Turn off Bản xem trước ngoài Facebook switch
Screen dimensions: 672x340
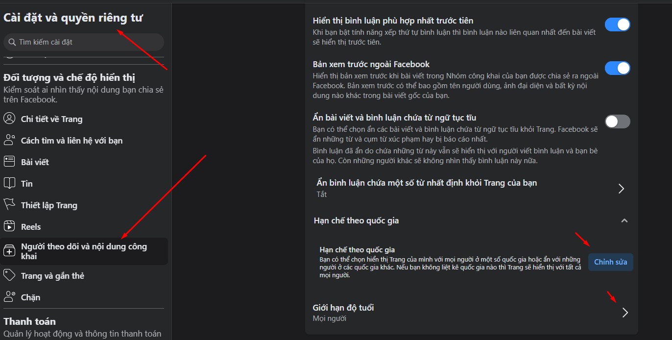click(617, 68)
